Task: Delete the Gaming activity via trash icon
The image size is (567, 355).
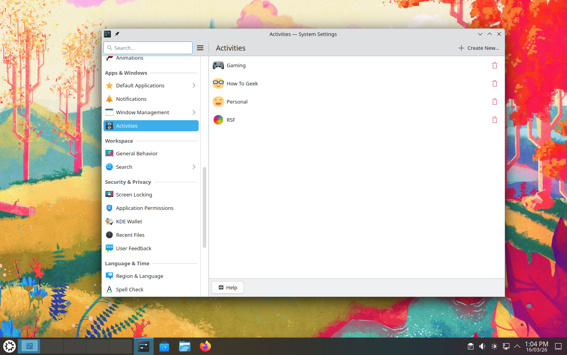Action: [x=494, y=66]
